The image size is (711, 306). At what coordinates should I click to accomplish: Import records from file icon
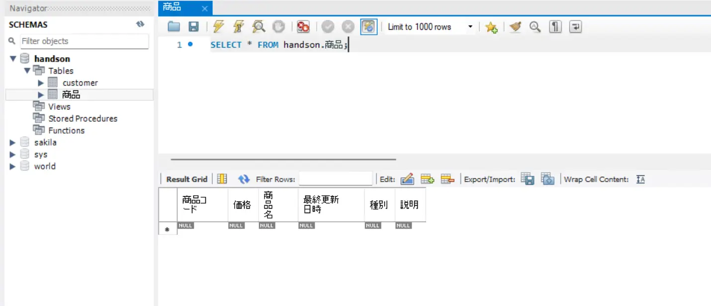click(547, 179)
